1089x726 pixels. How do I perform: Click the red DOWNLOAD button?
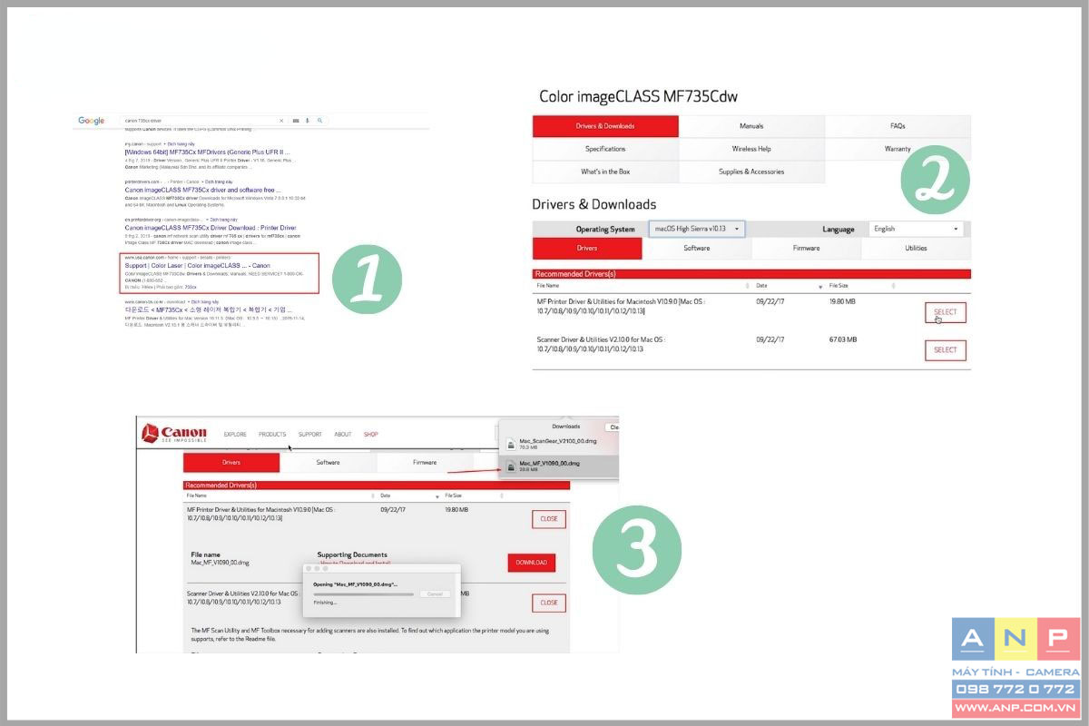[x=532, y=563]
